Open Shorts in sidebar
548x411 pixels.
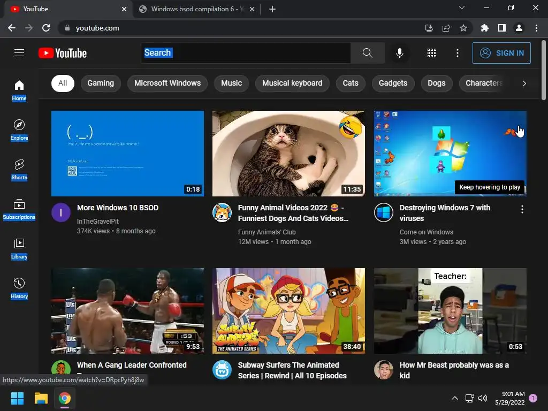[x=19, y=170]
